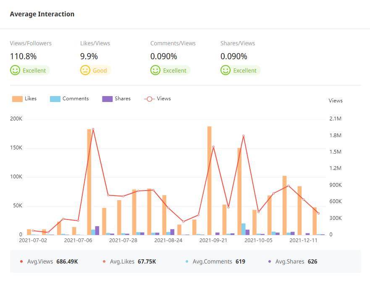Click the orange Avg.Likes dot

pyautogui.click(x=104, y=261)
